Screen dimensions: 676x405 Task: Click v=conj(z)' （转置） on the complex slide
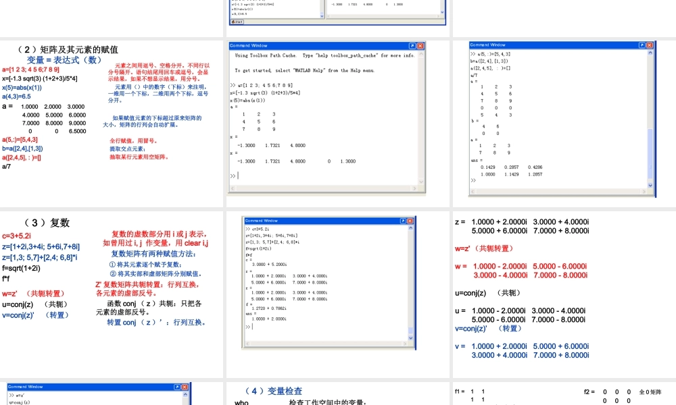(35, 315)
